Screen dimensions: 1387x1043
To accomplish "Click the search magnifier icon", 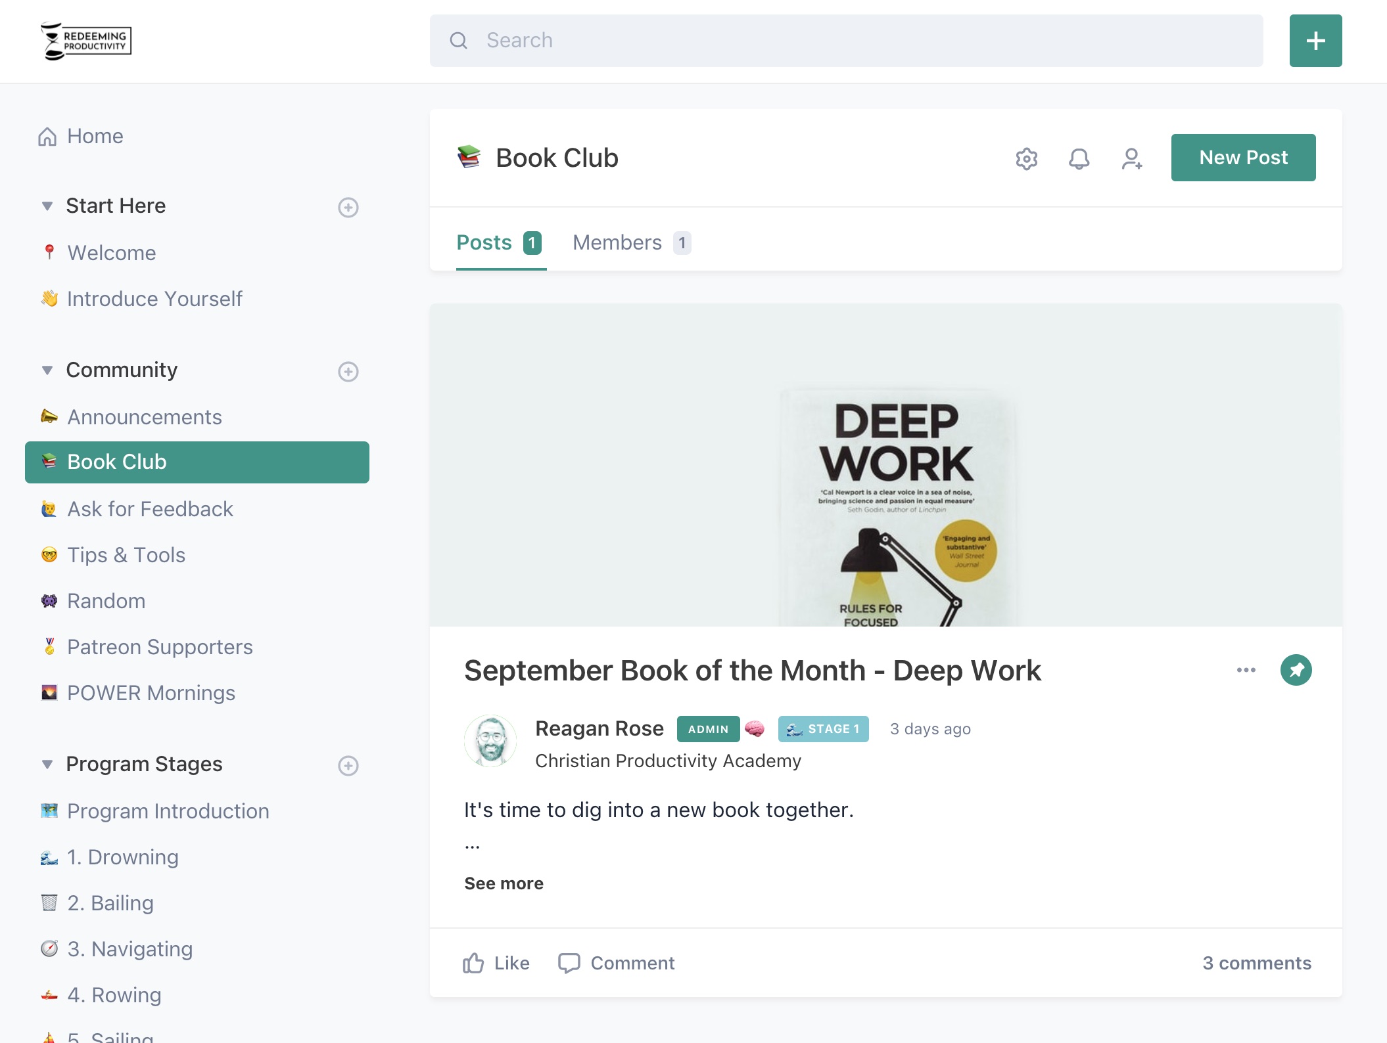I will (458, 41).
